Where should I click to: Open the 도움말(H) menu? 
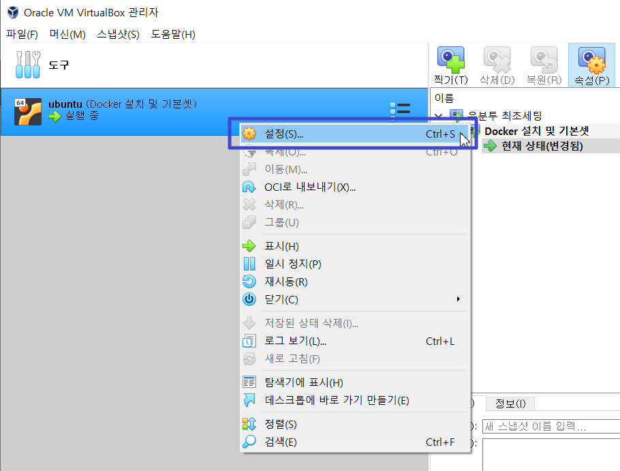click(x=173, y=34)
